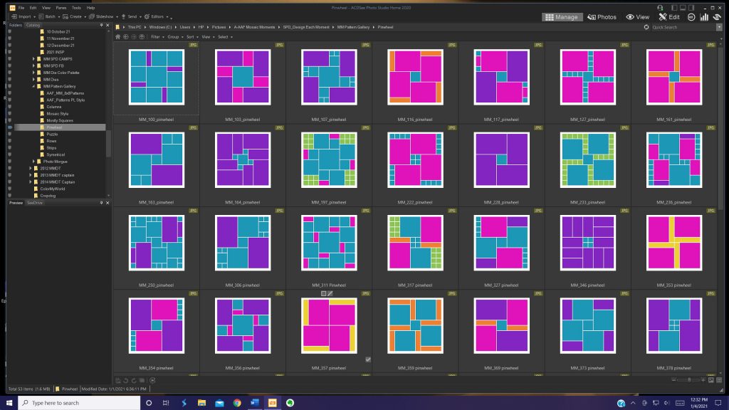Open the Filter dropdown

pos(157,37)
